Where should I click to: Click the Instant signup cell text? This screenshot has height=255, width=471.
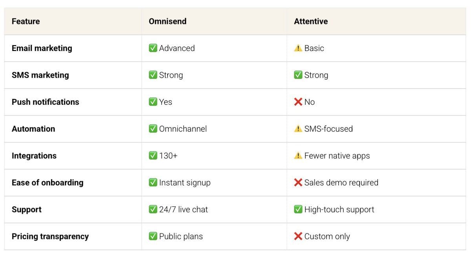pos(185,182)
